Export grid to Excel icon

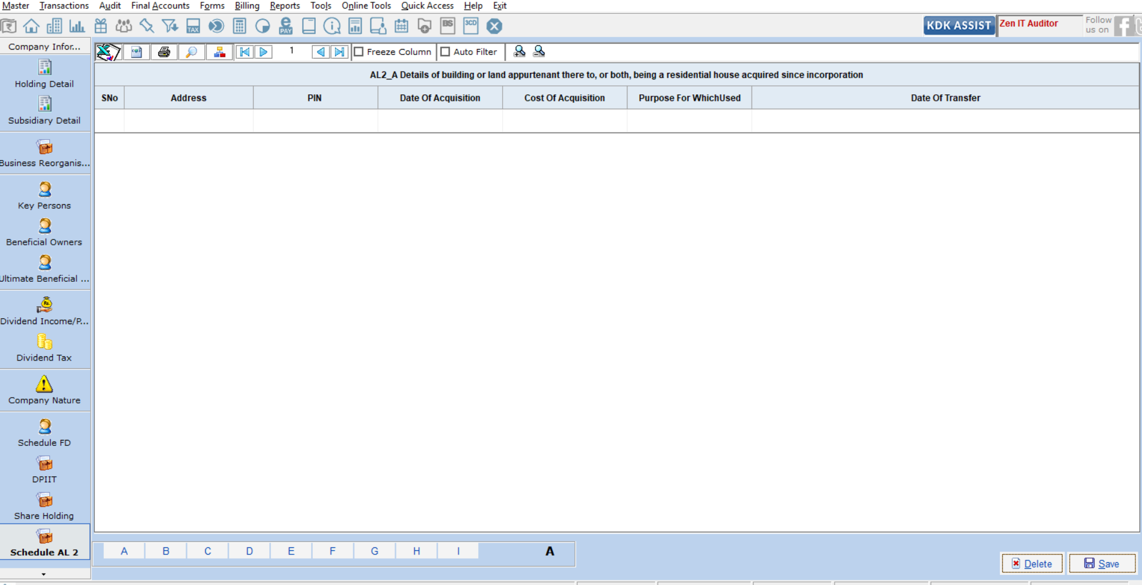point(108,52)
